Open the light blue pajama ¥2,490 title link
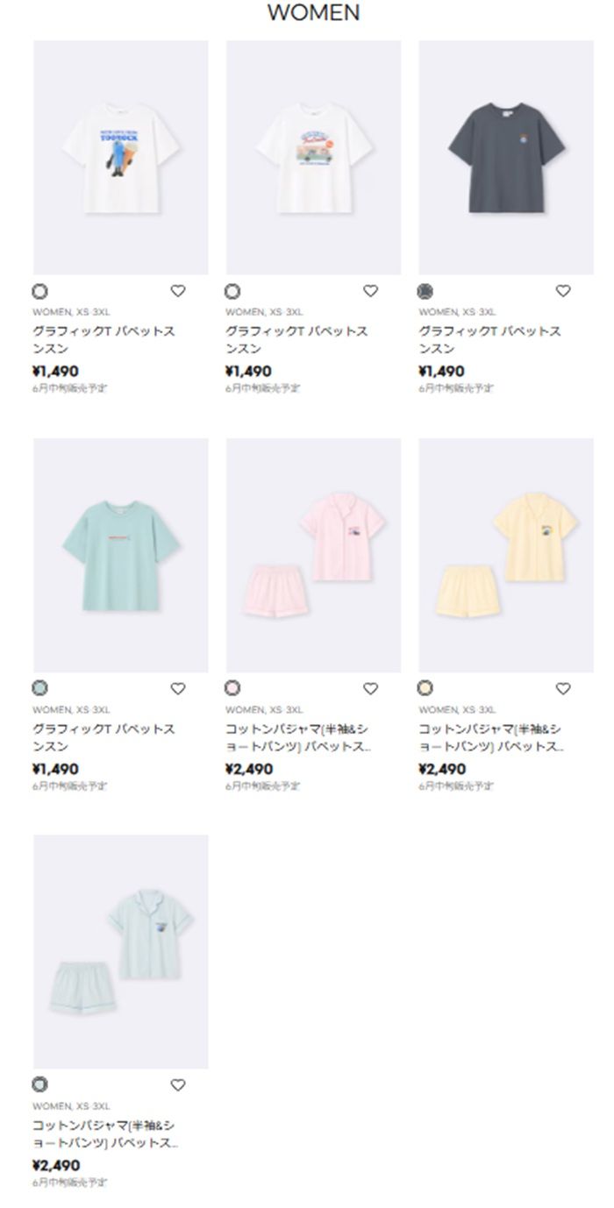The height and width of the screenshot is (1208, 614). 104,1134
